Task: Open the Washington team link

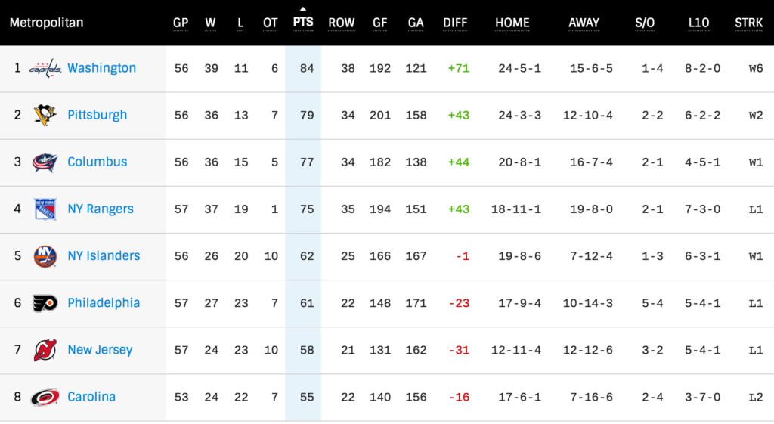Action: click(x=101, y=68)
